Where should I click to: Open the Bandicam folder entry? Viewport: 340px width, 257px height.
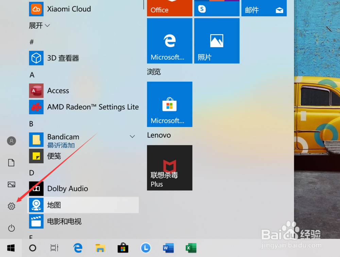click(84, 140)
